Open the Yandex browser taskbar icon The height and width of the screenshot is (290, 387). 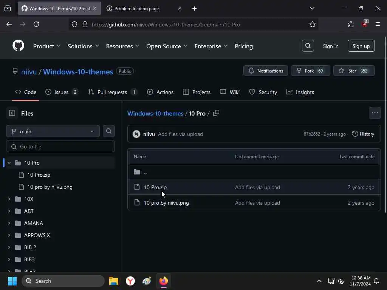pyautogui.click(x=130, y=281)
